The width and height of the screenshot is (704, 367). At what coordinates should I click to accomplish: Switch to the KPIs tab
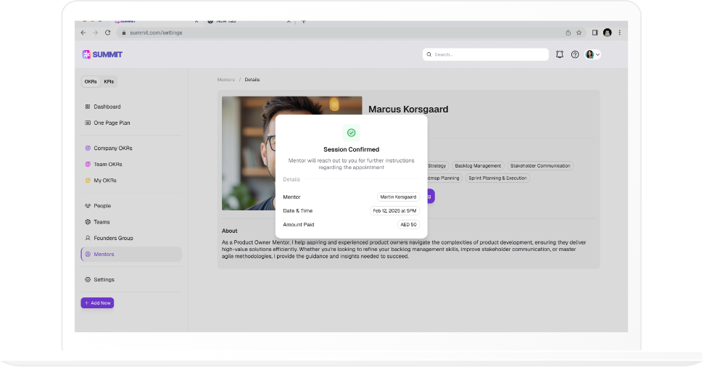109,82
